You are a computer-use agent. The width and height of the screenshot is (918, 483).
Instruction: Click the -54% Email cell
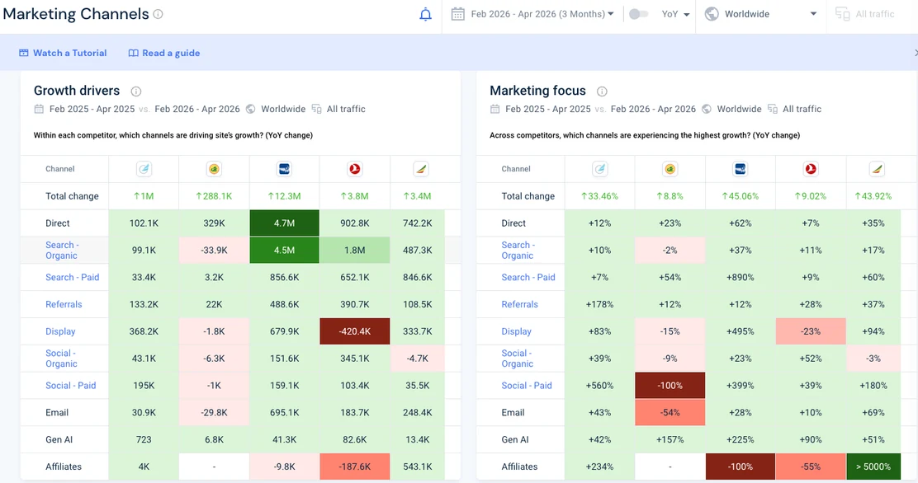coord(670,412)
